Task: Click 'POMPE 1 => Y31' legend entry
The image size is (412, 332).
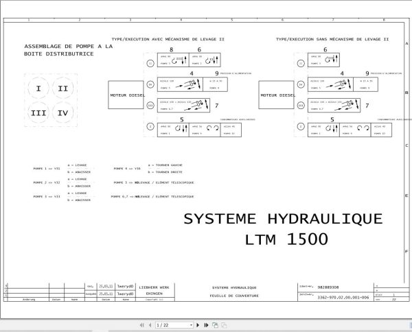Action: click(x=47, y=169)
